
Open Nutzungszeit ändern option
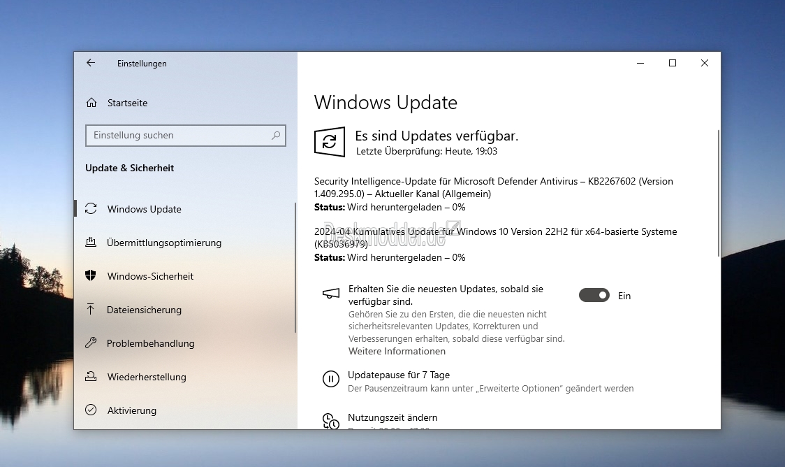pyautogui.click(x=392, y=417)
